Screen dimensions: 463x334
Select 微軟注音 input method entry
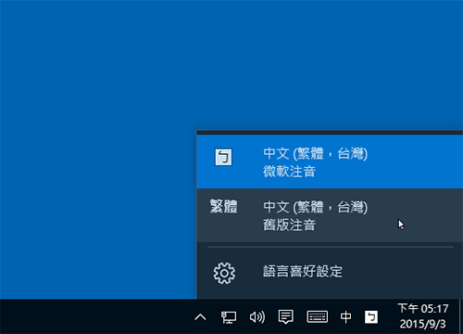(x=330, y=161)
